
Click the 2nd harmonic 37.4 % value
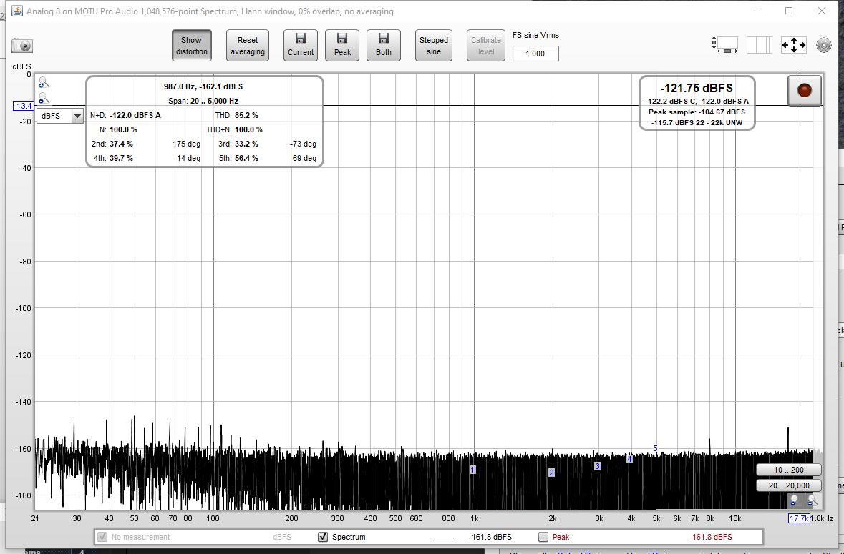121,144
